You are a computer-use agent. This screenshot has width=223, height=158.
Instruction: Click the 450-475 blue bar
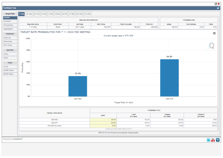[x=169, y=78]
